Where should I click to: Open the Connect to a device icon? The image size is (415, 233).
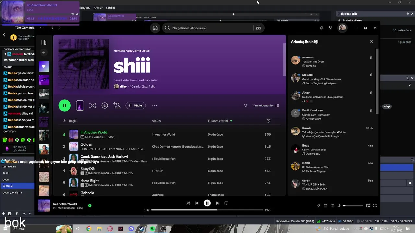pos(332,205)
